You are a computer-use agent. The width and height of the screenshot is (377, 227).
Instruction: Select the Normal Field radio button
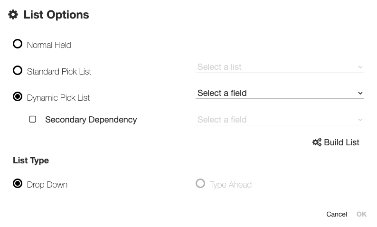click(18, 44)
